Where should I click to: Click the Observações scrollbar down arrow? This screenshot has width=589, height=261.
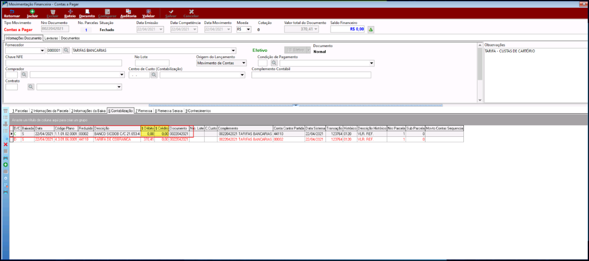[480, 100]
